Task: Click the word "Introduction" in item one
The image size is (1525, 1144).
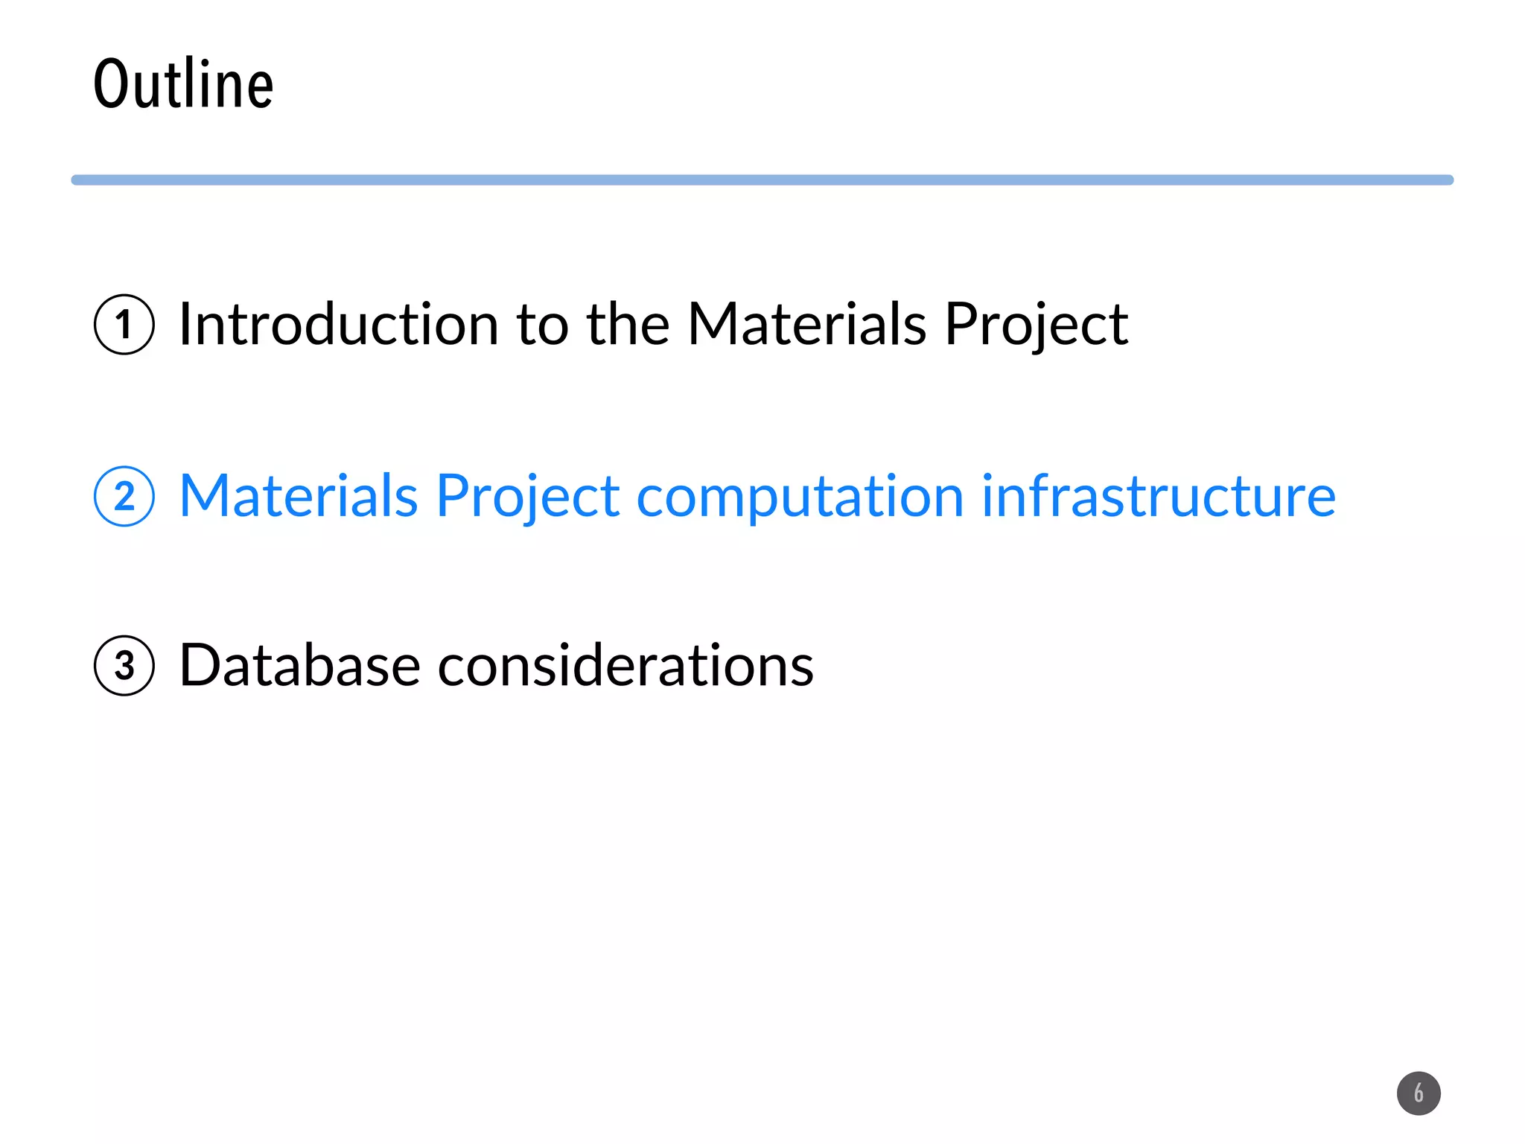Action: coord(339,325)
